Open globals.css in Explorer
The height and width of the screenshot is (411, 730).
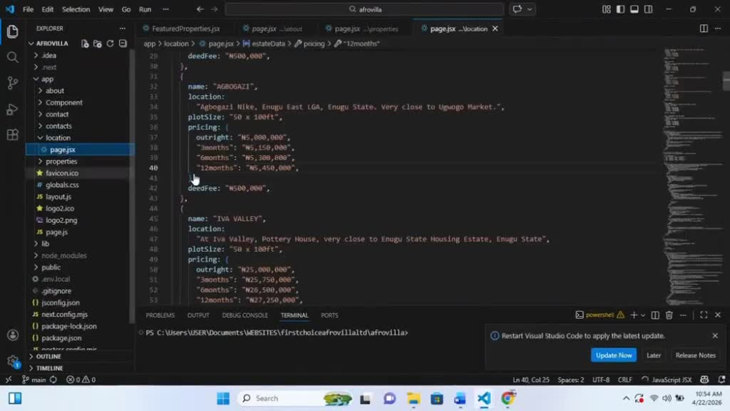pos(62,185)
